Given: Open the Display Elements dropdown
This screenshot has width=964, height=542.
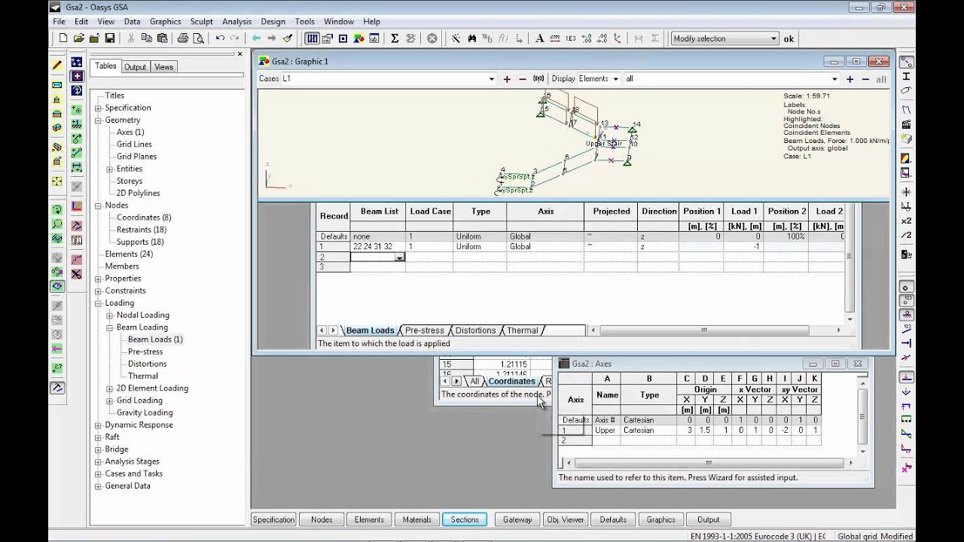Looking at the screenshot, I should (x=615, y=78).
